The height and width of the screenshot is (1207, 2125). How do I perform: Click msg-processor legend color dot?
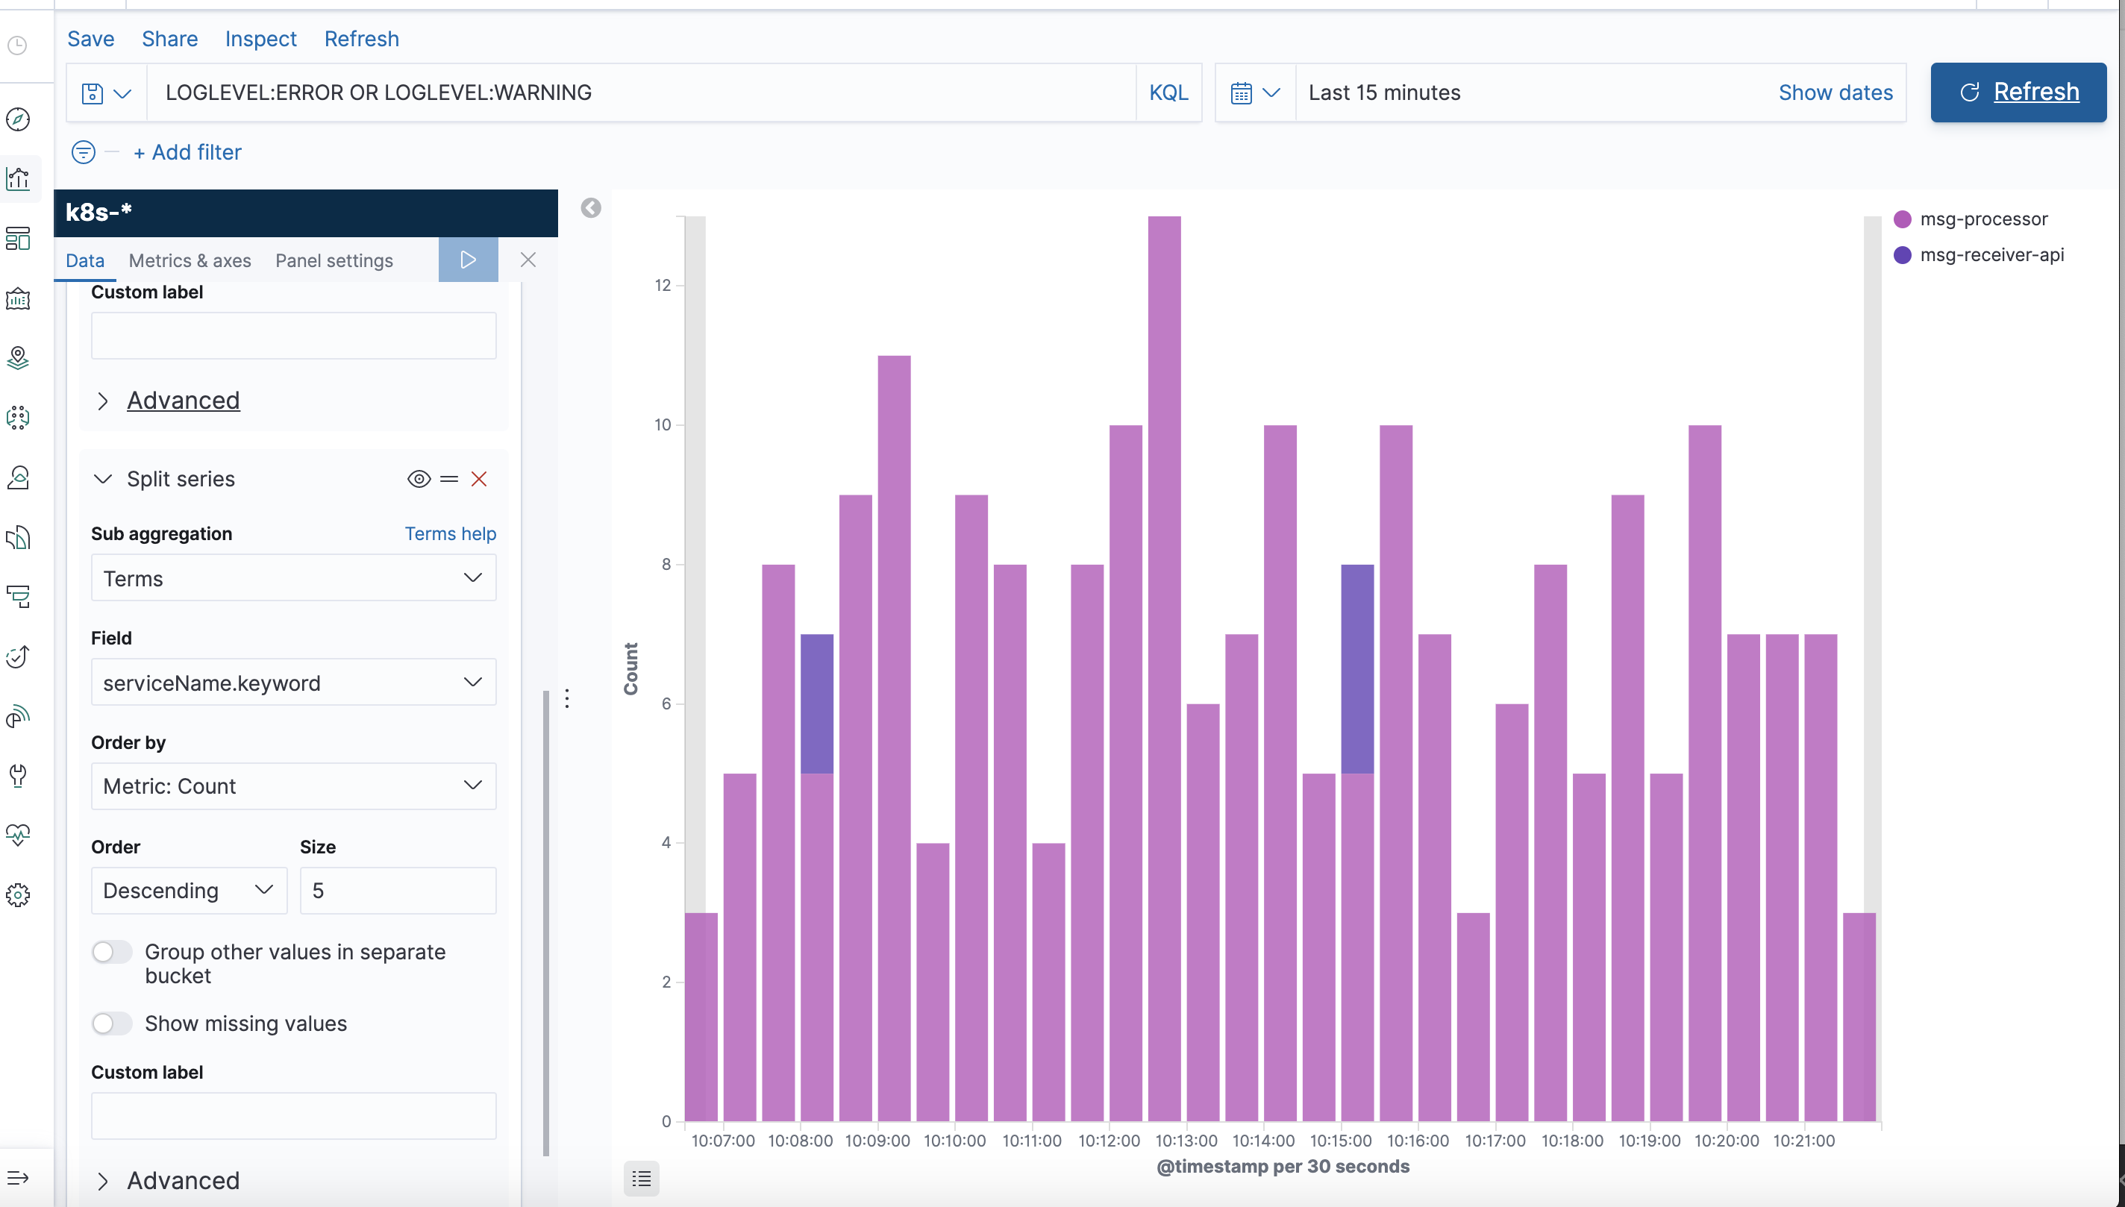pyautogui.click(x=1903, y=219)
